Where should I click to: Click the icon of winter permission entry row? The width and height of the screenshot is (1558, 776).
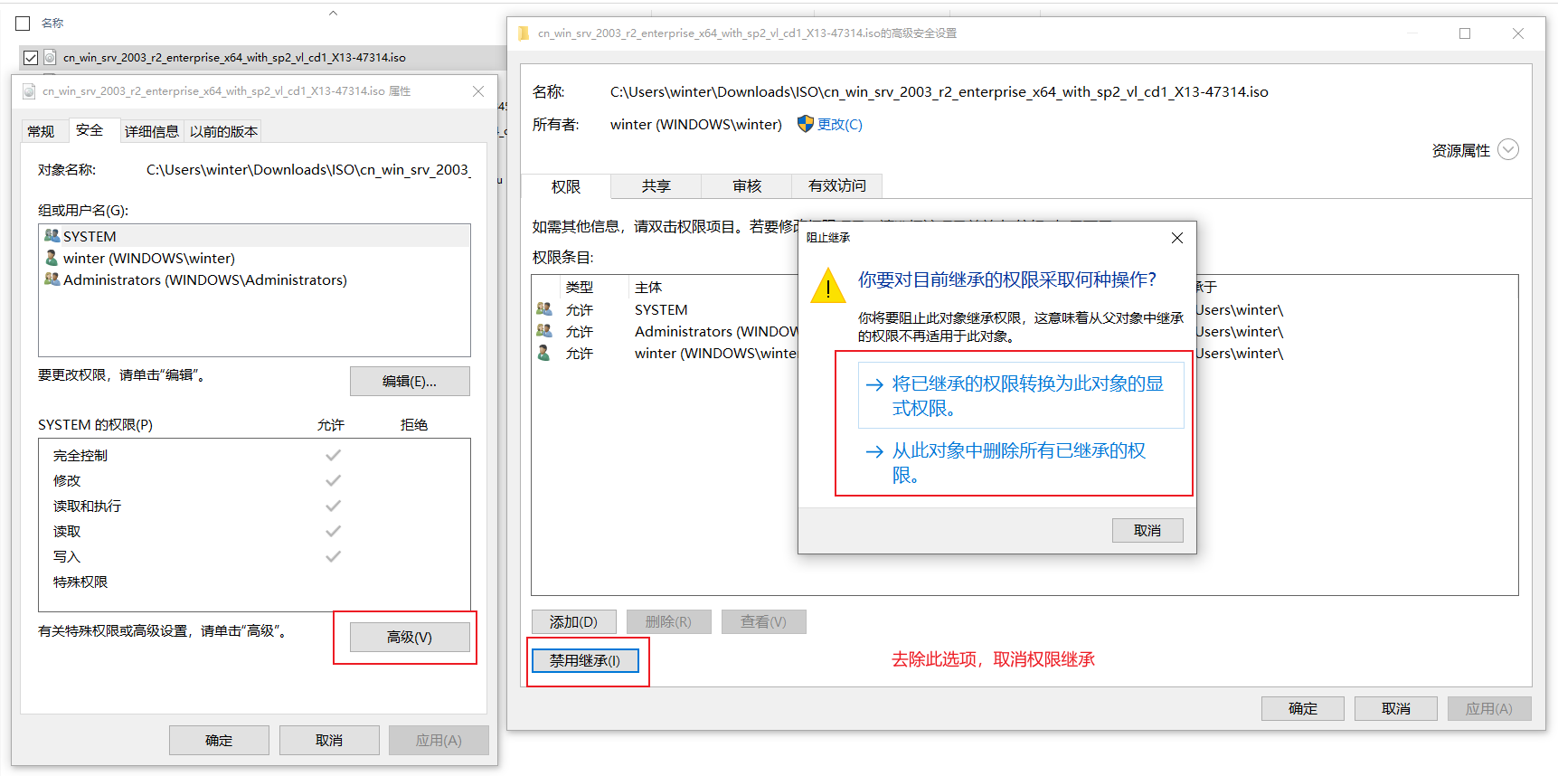[x=544, y=353]
